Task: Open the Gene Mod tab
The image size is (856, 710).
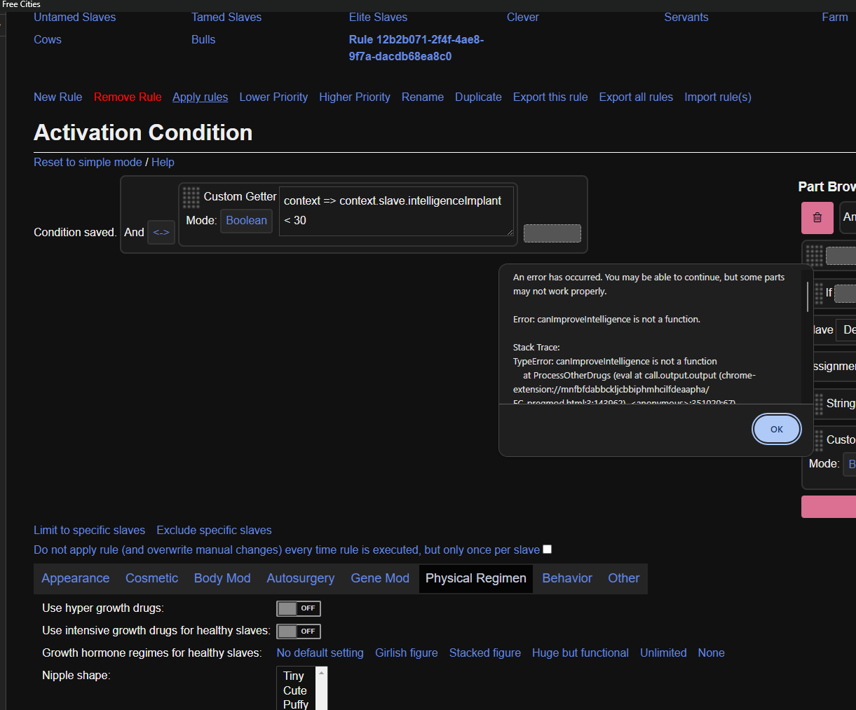Action: [x=379, y=578]
